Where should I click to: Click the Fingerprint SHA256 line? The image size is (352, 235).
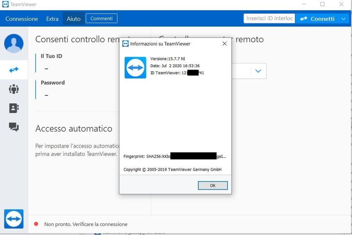point(175,156)
